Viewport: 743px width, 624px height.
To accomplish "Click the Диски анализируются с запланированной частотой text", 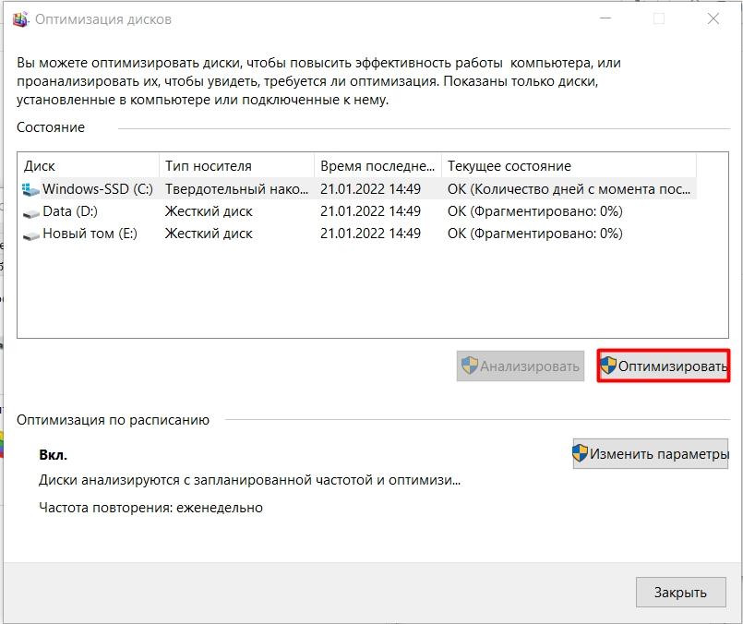I will (x=250, y=480).
